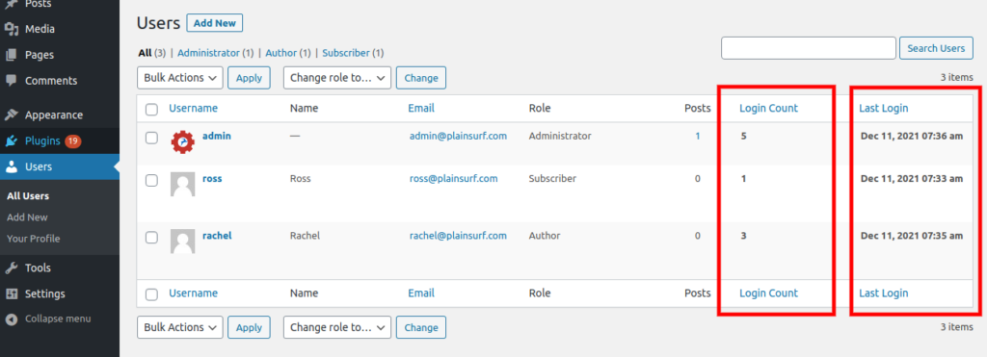Click the Collapse menu arrow icon

[x=11, y=319]
